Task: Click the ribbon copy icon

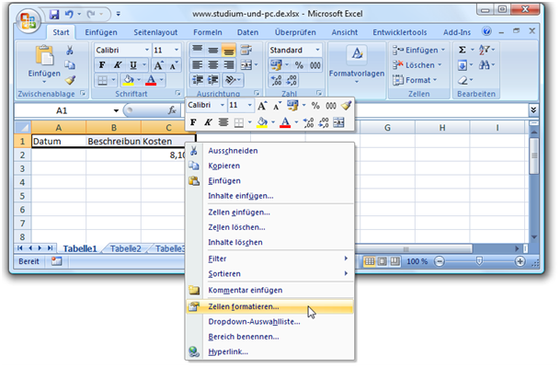Action: [x=70, y=65]
